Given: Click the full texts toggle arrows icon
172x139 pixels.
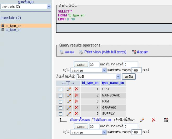Looking at the screenshot, I should click(68, 83).
